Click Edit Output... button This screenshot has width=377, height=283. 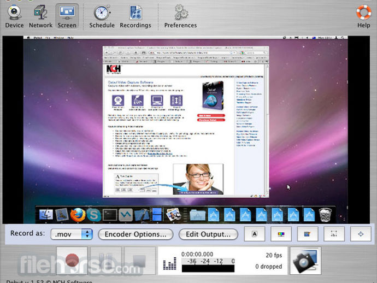coord(208,234)
